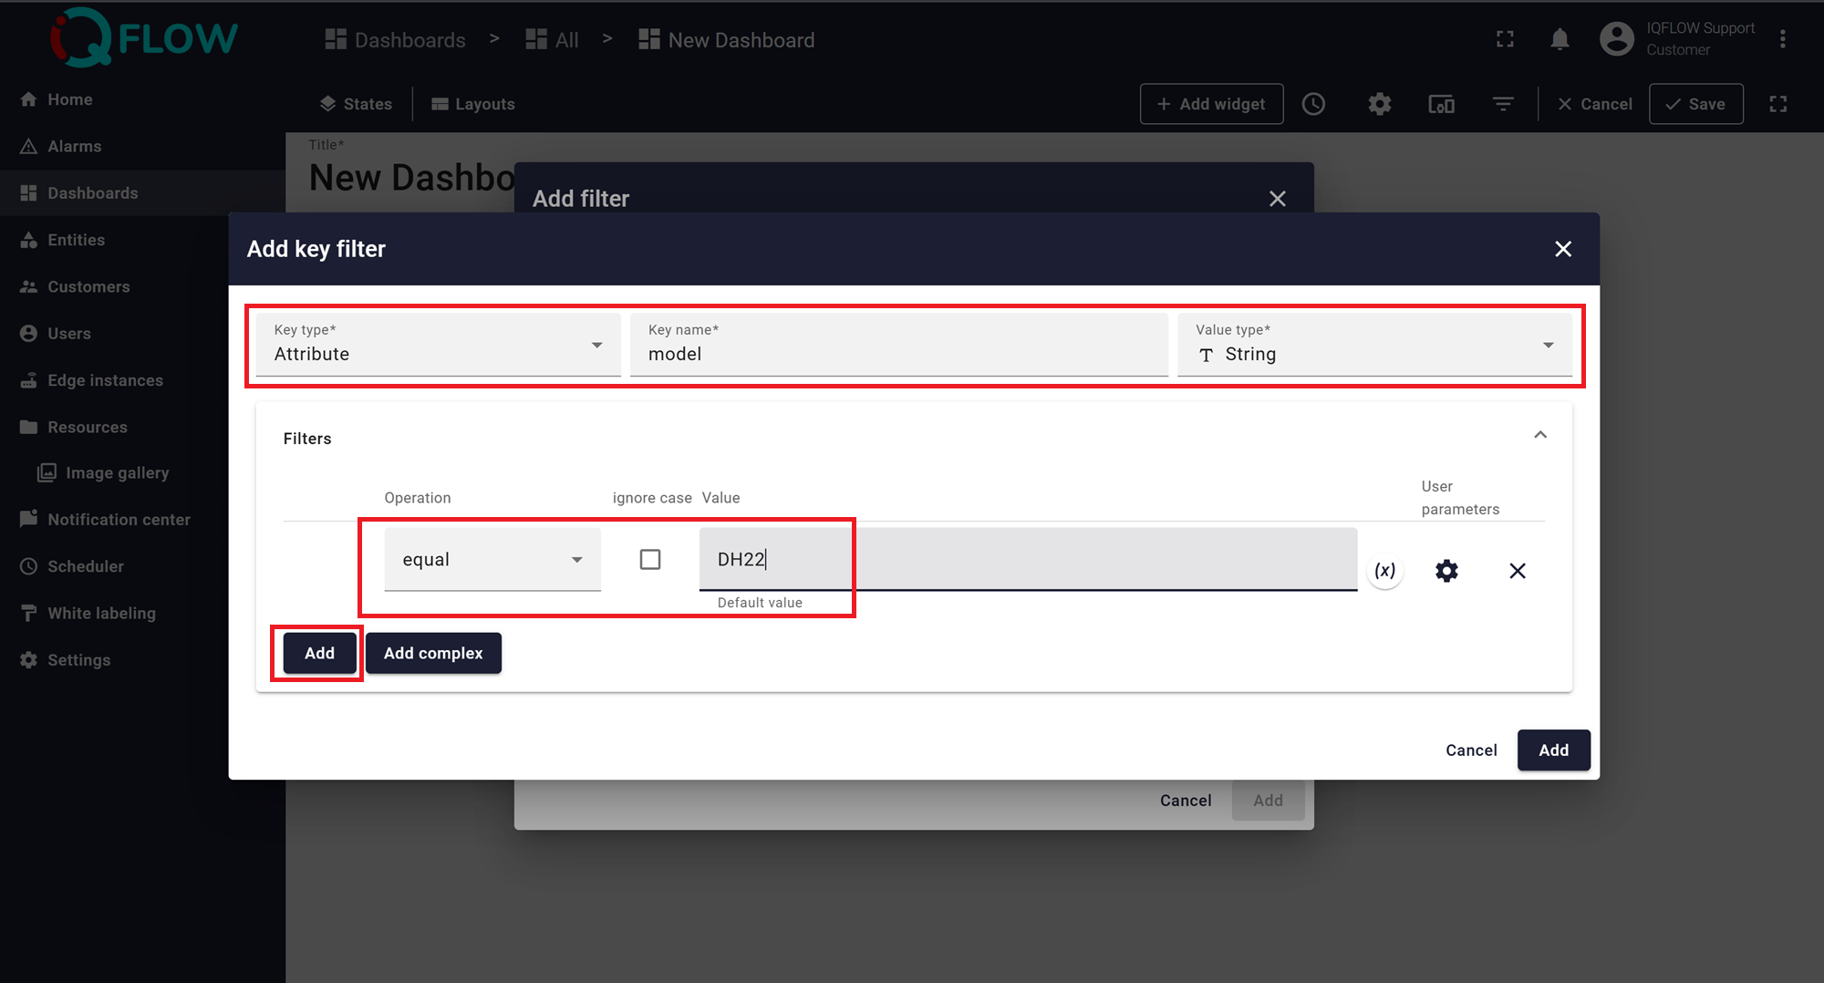Open the timewindow clock icon
Image resolution: width=1824 pixels, height=983 pixels.
[1313, 104]
